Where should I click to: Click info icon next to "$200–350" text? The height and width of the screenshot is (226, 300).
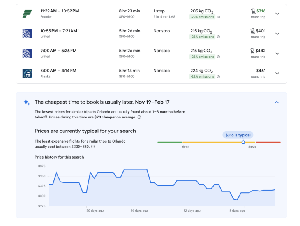[x=93, y=147]
